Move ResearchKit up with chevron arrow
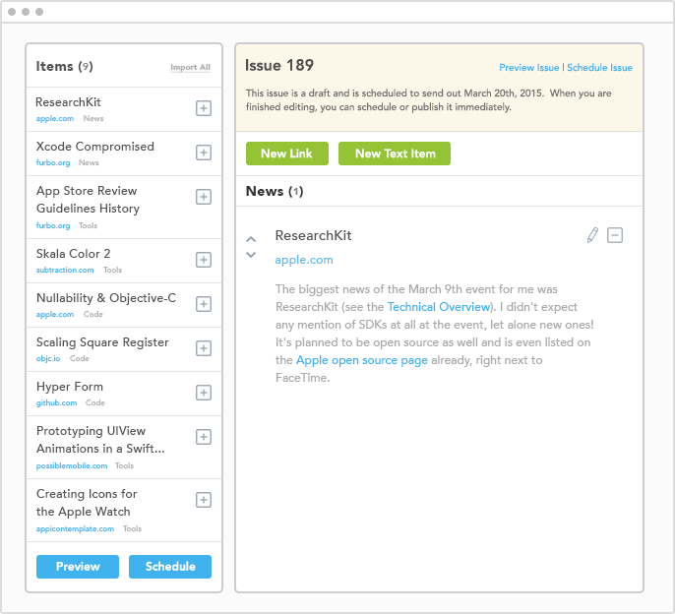Image resolution: width=675 pixels, height=614 pixels. click(x=251, y=239)
